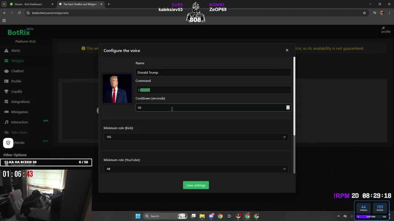394x221 pixels.
Task: Open Minigames in the sidebar
Action: pyautogui.click(x=19, y=112)
